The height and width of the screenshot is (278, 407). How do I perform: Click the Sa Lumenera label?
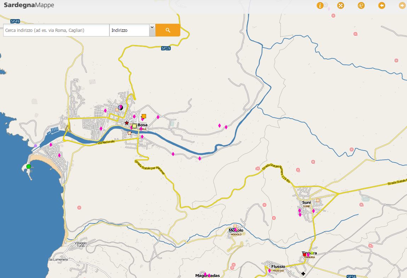click(58, 259)
